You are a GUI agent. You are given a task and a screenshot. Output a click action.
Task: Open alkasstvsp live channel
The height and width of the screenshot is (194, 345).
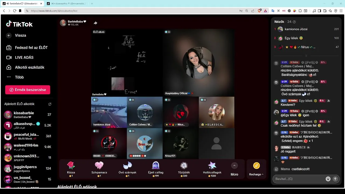[28, 125]
